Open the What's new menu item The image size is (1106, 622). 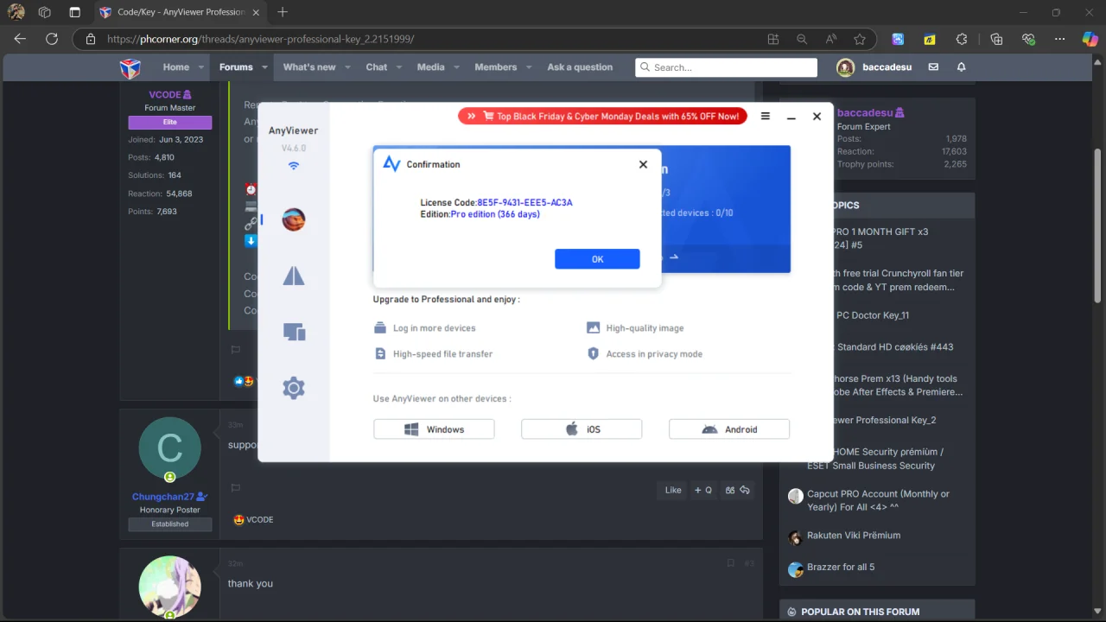pyautogui.click(x=309, y=67)
